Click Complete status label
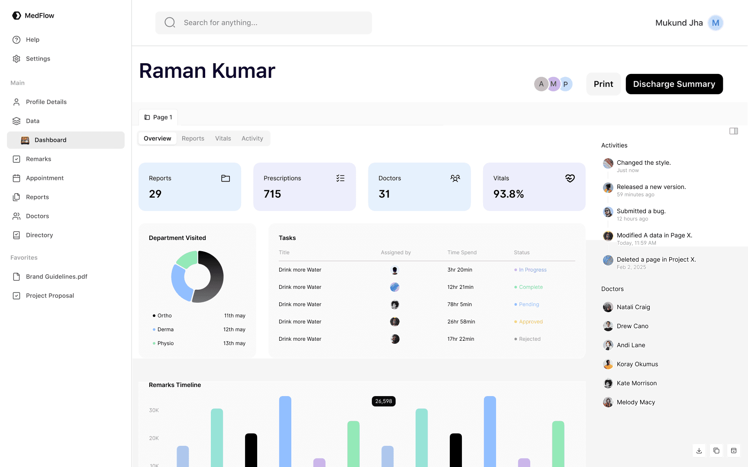748x467 pixels. click(528, 287)
